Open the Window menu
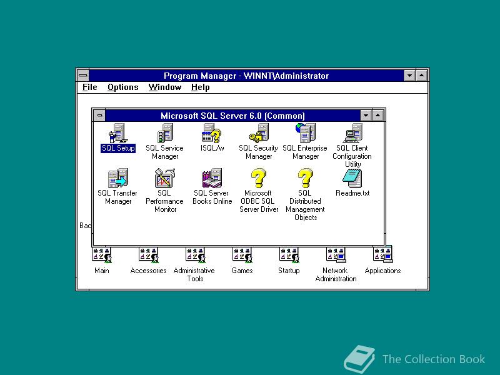This screenshot has width=500, height=375. click(x=165, y=87)
